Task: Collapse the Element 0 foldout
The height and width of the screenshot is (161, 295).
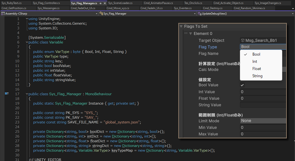Action: click(190, 34)
